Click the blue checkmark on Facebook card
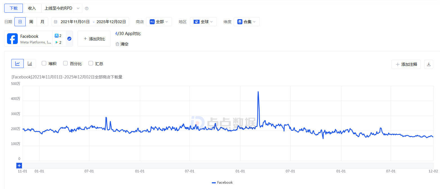The image size is (440, 189). coord(69,39)
